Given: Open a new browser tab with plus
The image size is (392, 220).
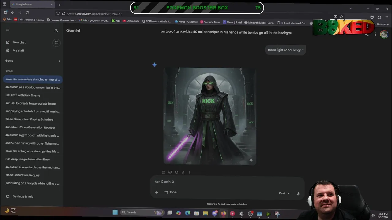Looking at the screenshot, I should pyautogui.click(x=59, y=5).
